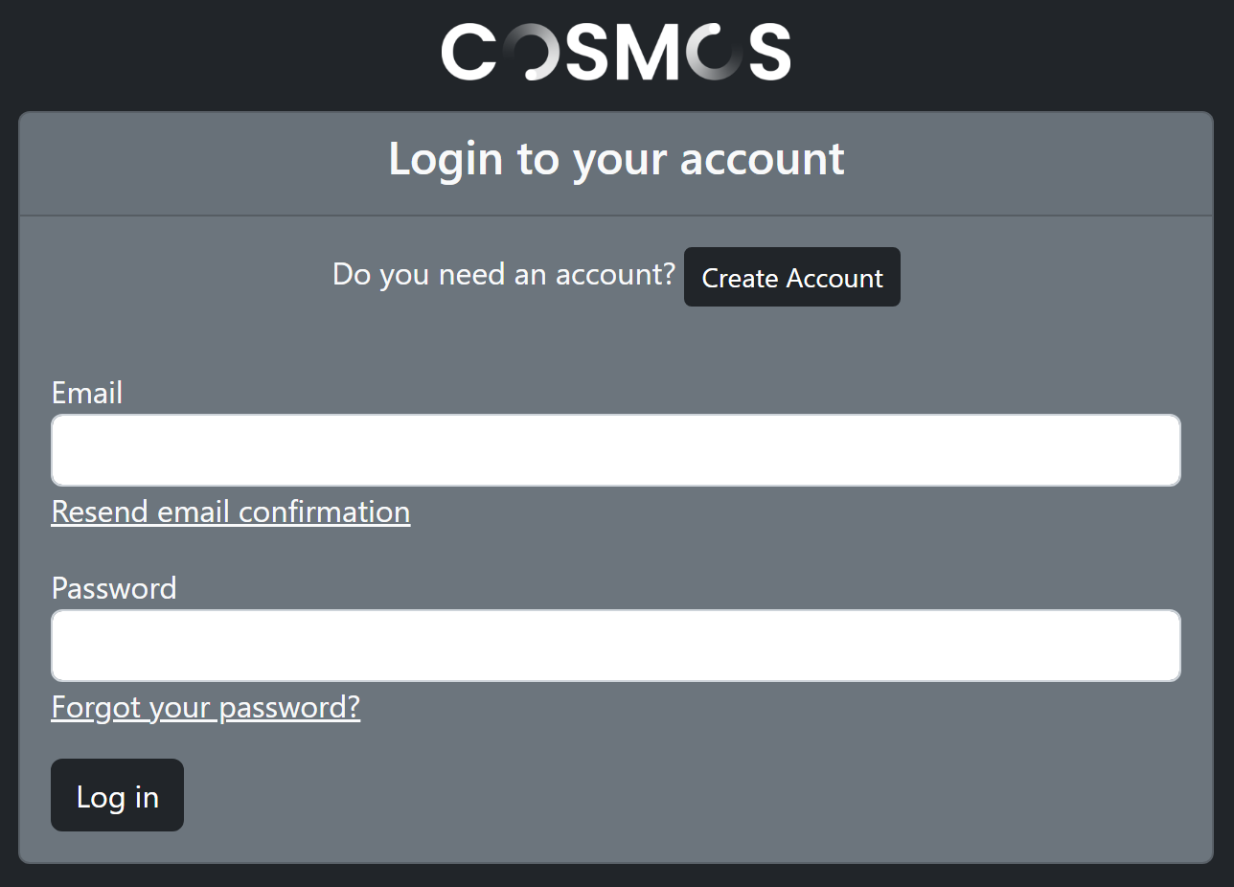The height and width of the screenshot is (887, 1234).
Task: Focus the Email input field
Action: 616,450
